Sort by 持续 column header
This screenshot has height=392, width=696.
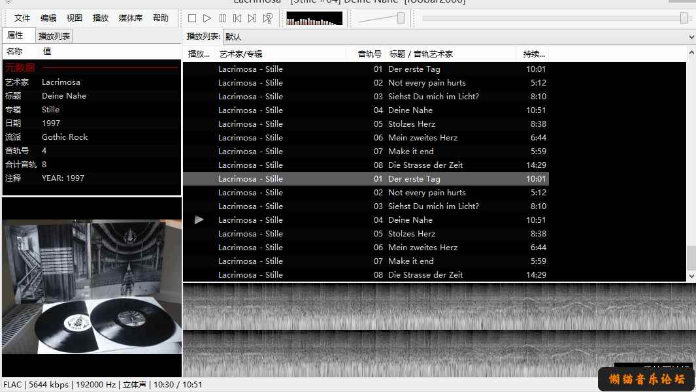[x=533, y=54]
